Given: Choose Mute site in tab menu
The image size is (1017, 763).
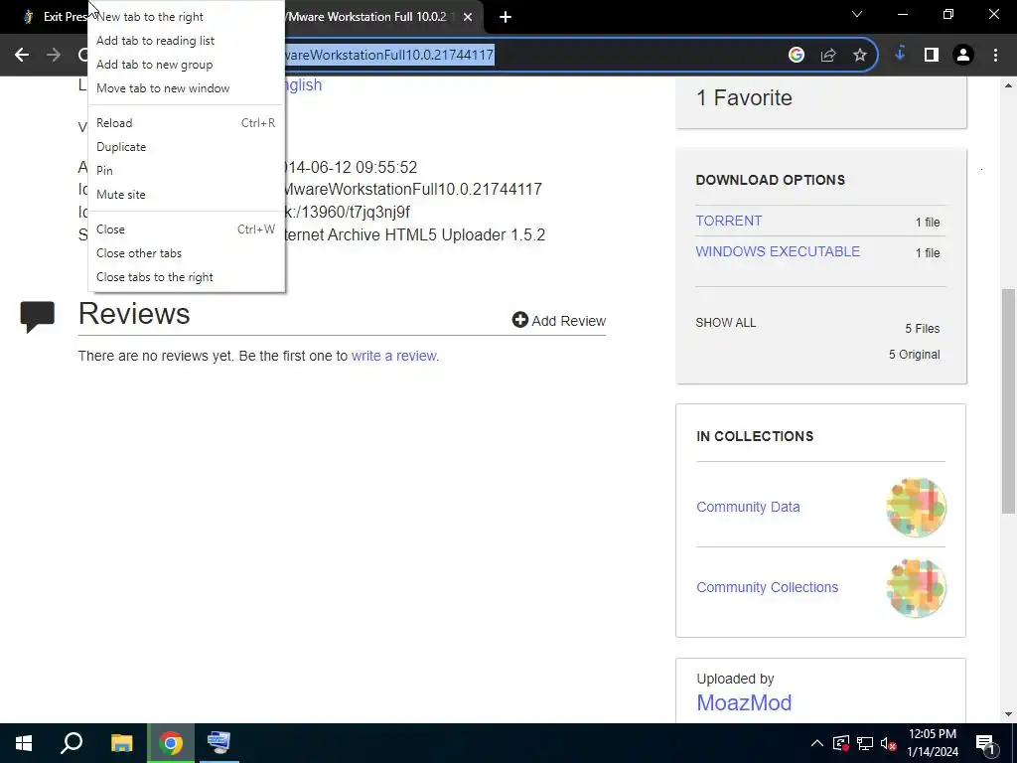Looking at the screenshot, I should coord(186,195).
